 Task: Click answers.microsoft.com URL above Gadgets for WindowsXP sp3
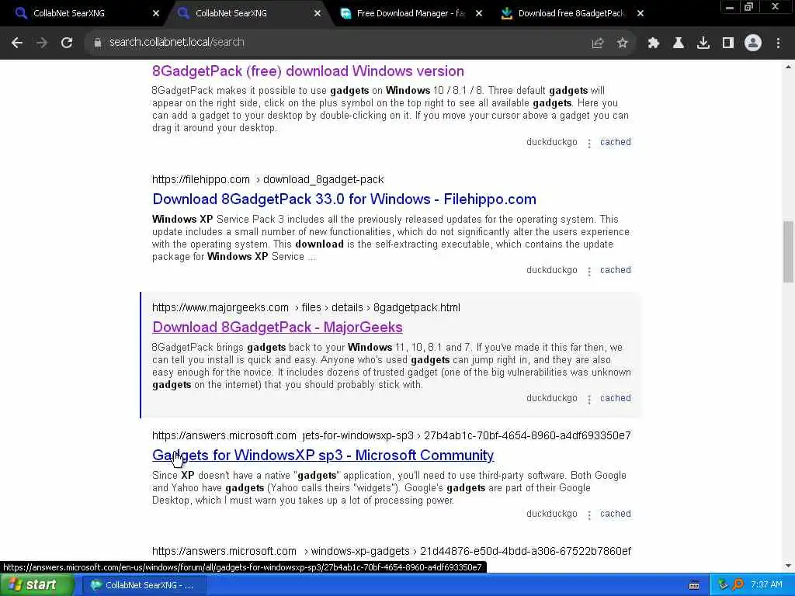[391, 436]
